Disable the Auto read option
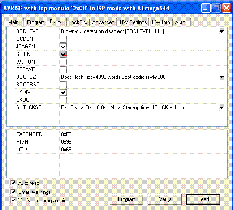233x210 pixels. click(x=13, y=183)
